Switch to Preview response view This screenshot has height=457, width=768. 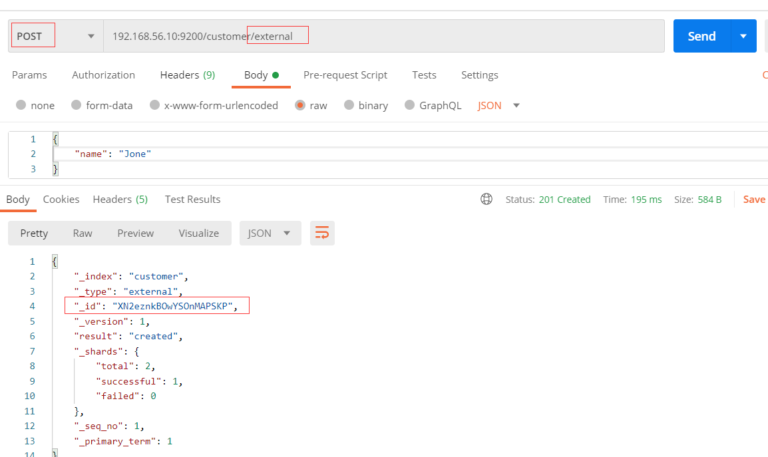136,233
